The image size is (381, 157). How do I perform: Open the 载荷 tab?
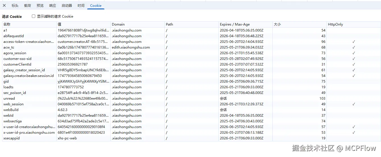[28, 6]
